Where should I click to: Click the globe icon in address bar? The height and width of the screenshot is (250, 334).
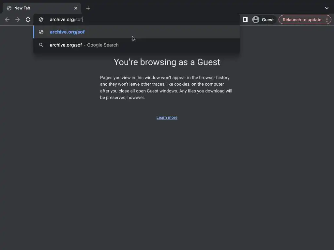tap(41, 20)
